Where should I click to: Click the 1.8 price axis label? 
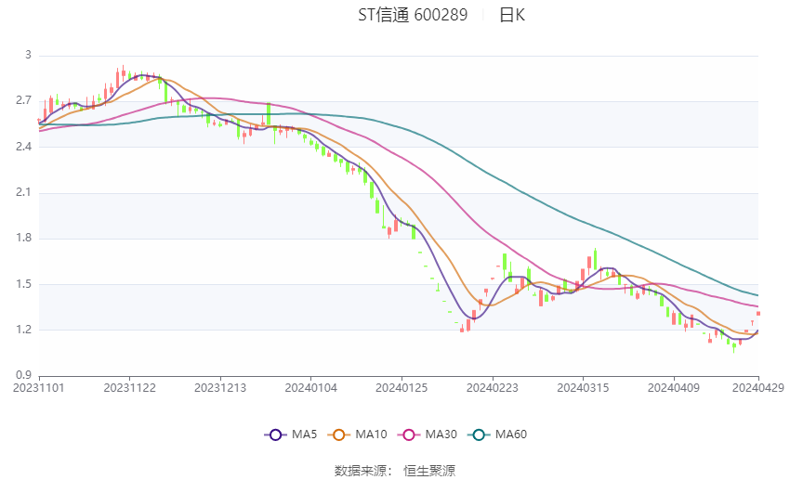(23, 238)
